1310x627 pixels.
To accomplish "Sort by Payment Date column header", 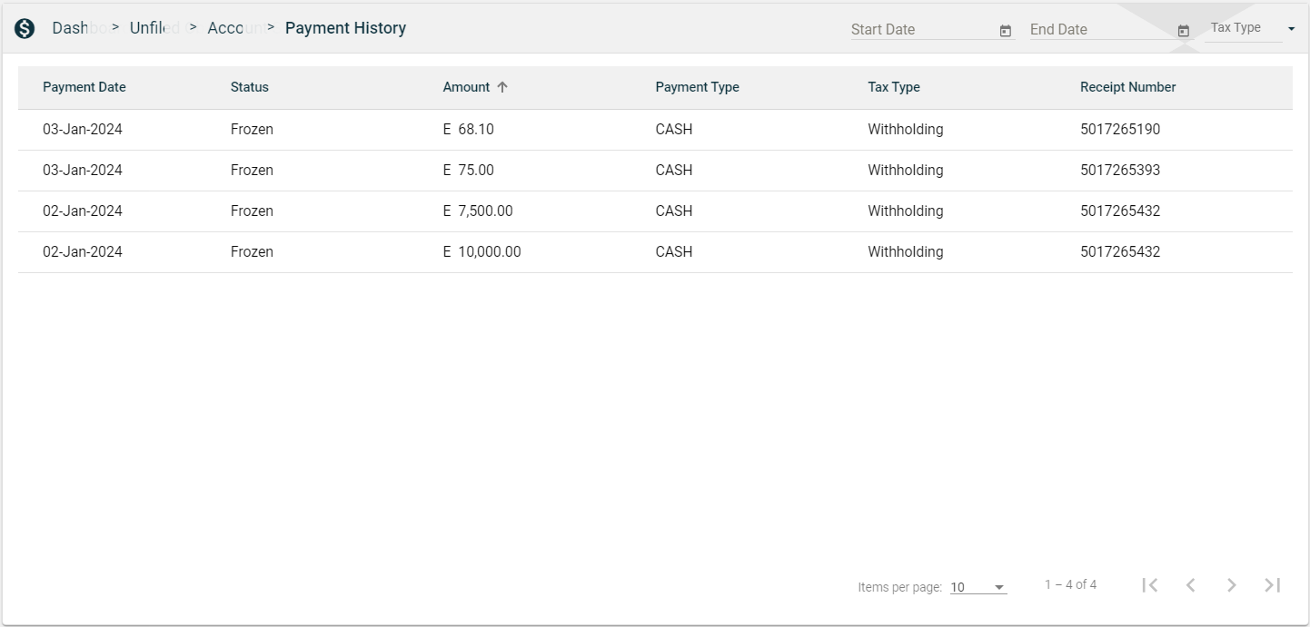I will click(84, 87).
